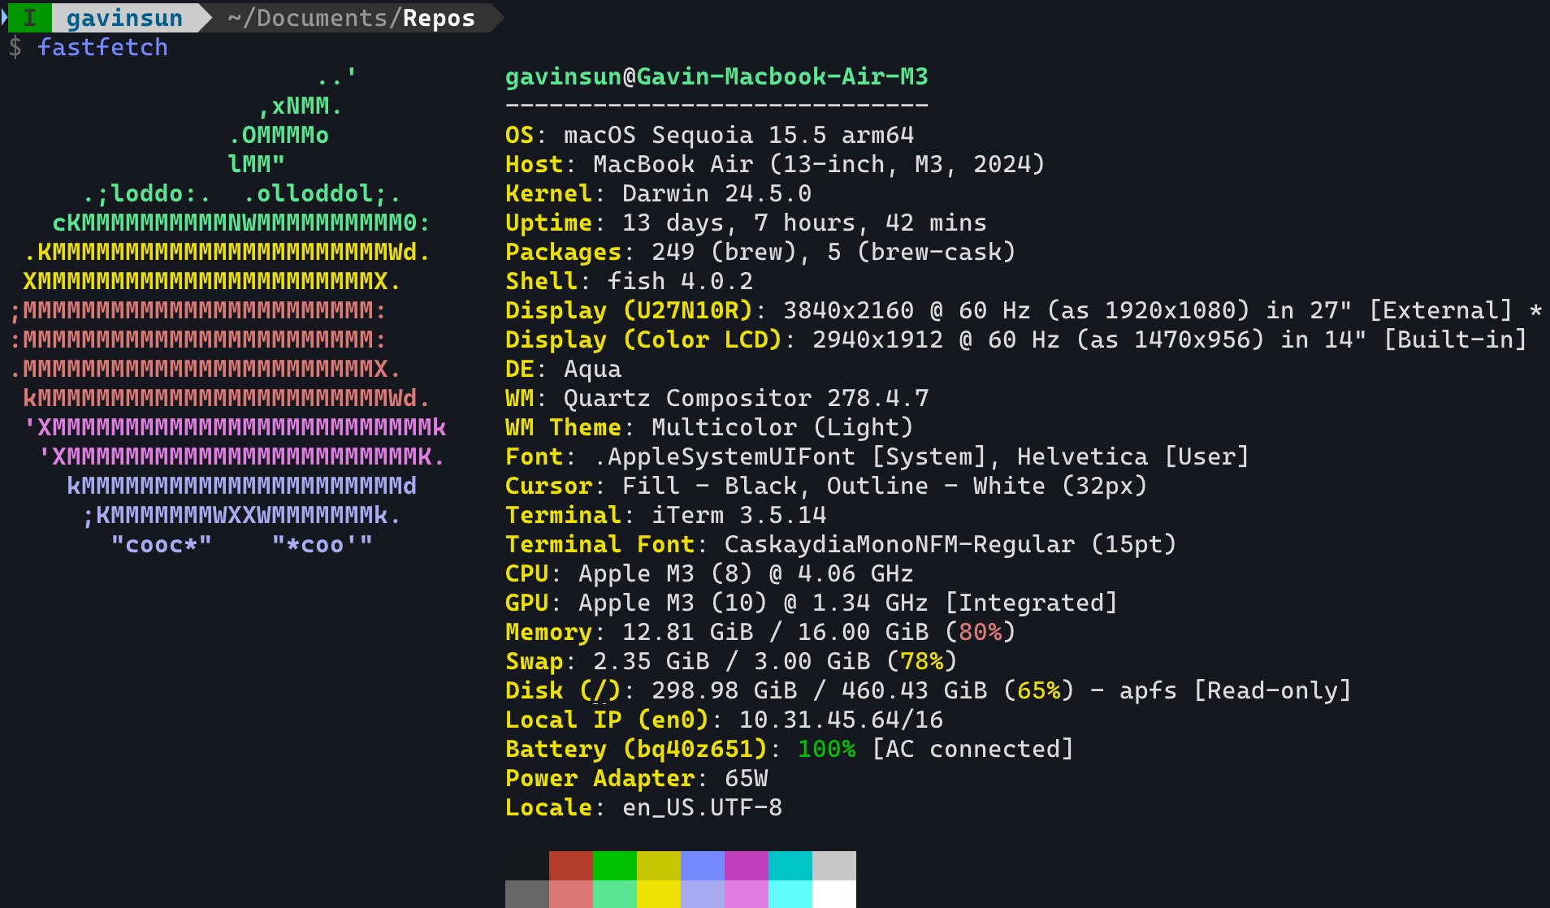Click the DE line "Aqua"
This screenshot has width=1550, height=908.
coord(563,369)
